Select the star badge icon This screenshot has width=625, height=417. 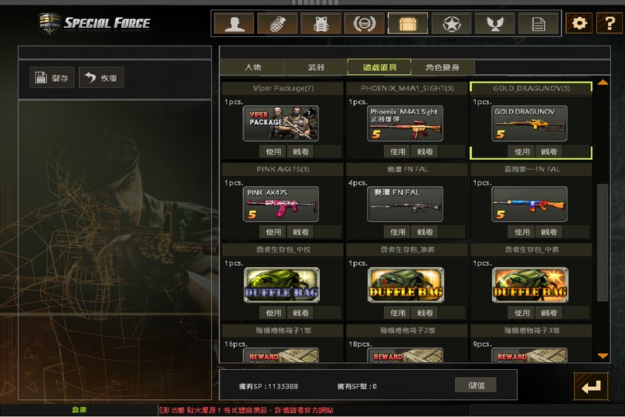coord(452,23)
